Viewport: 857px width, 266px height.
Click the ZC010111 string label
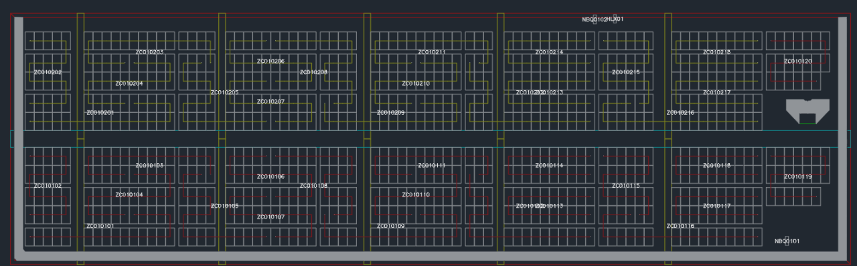[x=432, y=165]
